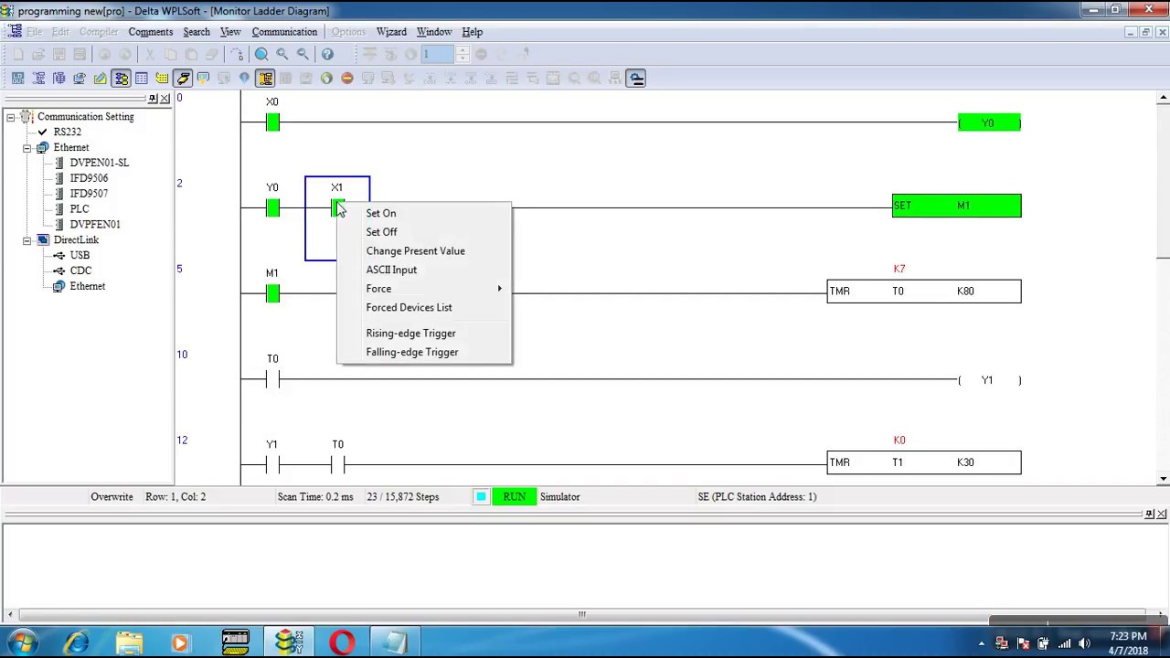
Task: Open the Comments menu
Action: point(151,32)
